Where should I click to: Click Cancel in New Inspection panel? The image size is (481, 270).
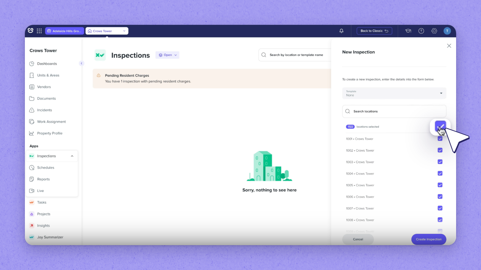pos(358,239)
